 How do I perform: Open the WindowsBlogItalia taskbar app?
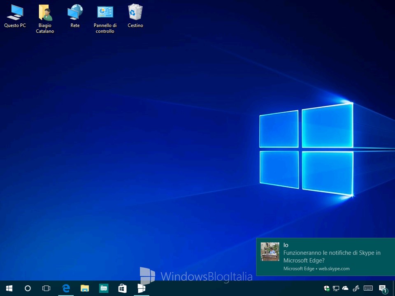(141, 288)
